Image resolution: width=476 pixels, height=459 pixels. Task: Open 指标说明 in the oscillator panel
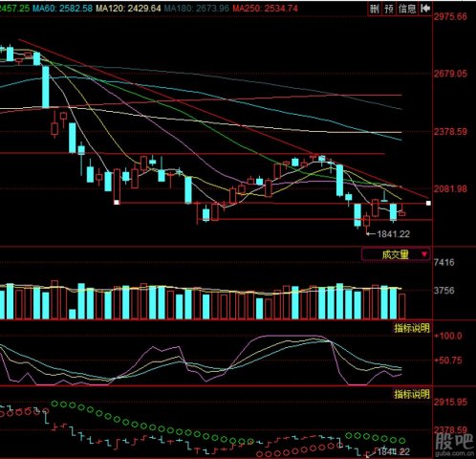tap(412, 328)
